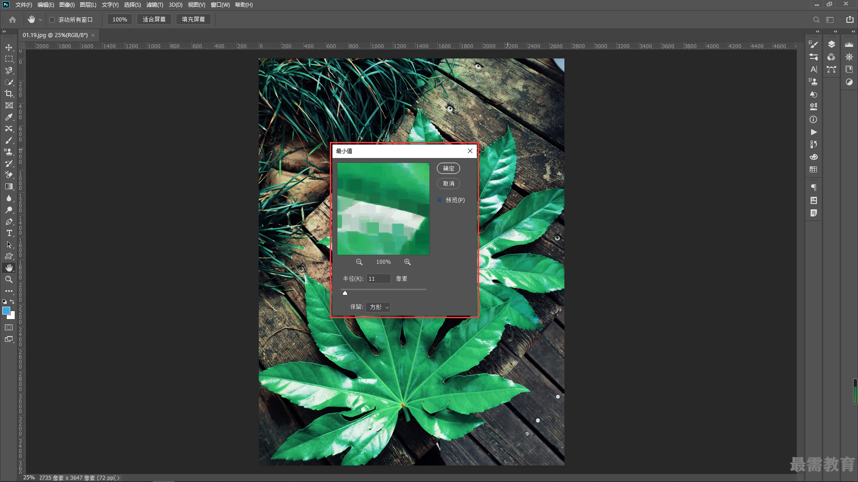Zoom out the Minimum dialog preview
This screenshot has width=858, height=482.
coord(359,262)
